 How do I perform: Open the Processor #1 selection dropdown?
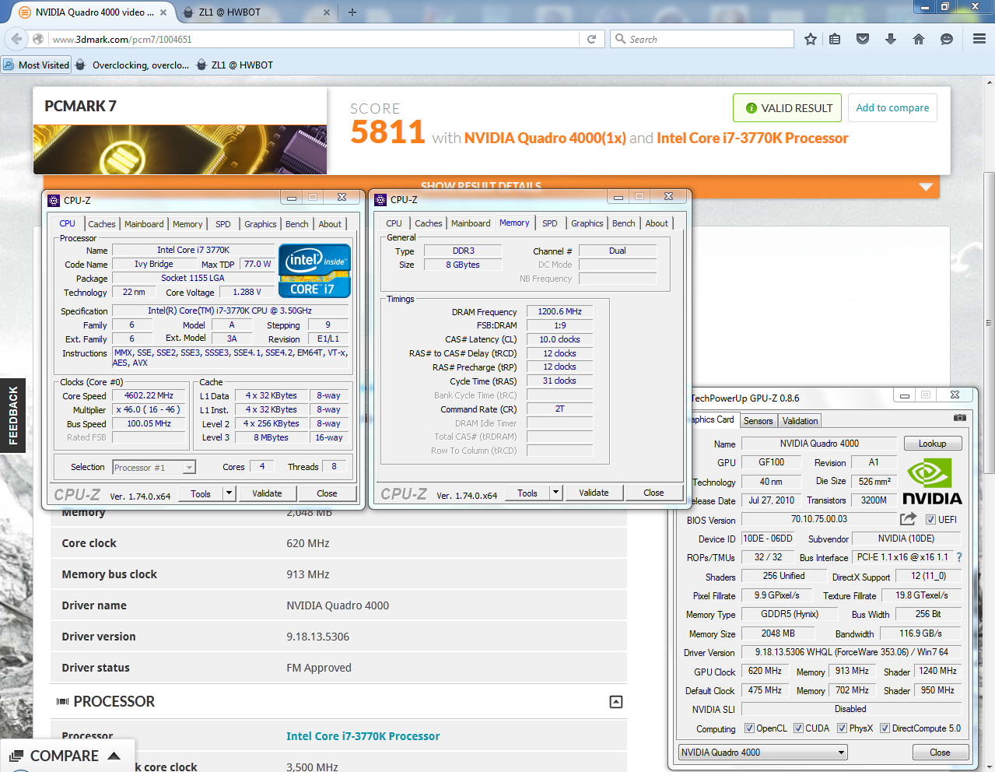pos(154,468)
